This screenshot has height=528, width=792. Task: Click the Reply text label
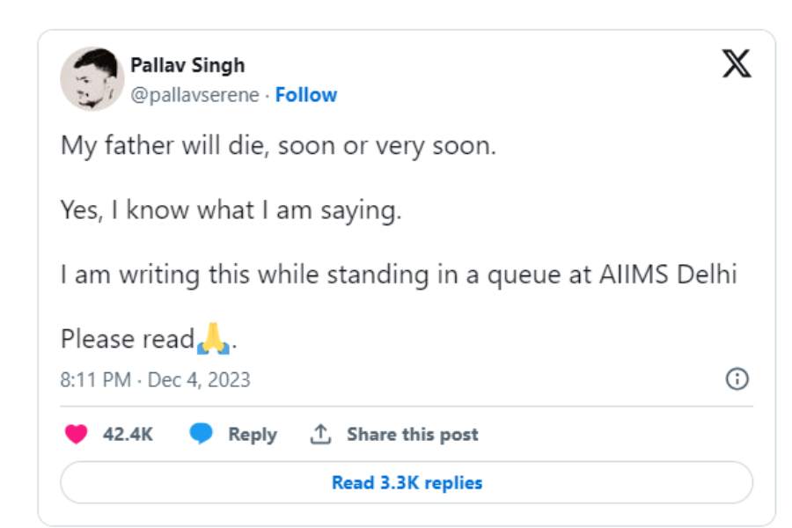pos(252,434)
